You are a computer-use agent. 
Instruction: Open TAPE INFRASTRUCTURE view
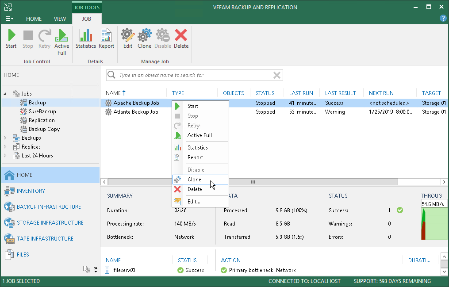(x=50, y=239)
